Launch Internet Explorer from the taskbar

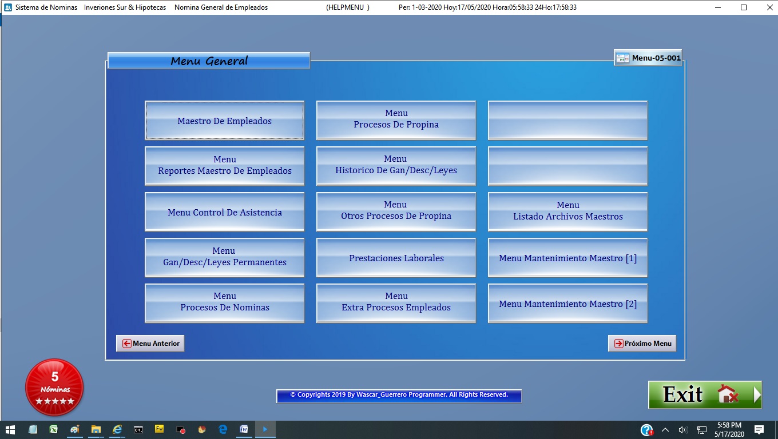click(117, 429)
